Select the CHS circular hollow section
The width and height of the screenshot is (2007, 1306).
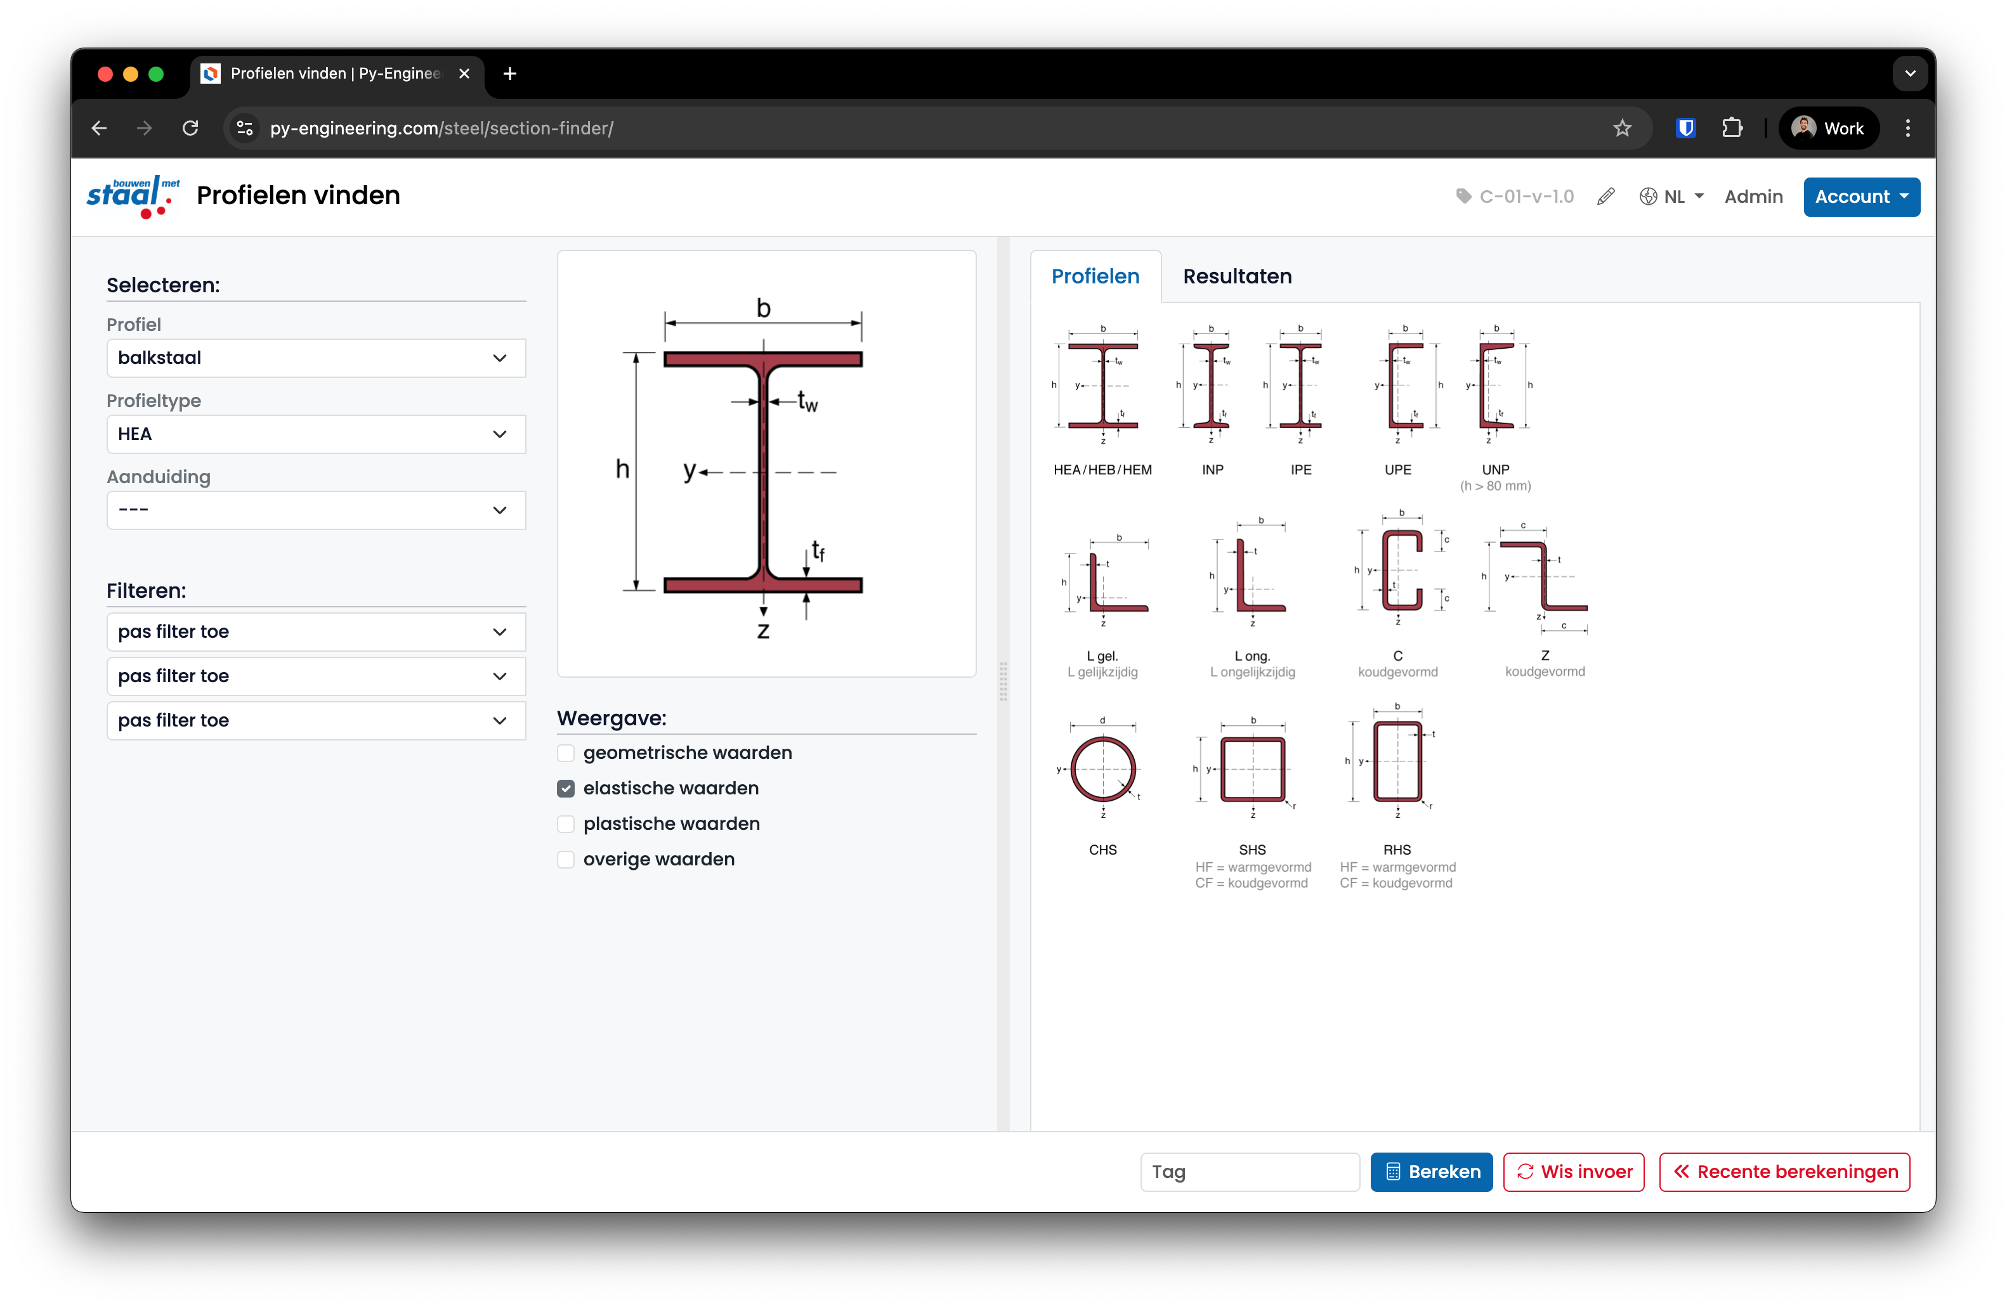pyautogui.click(x=1102, y=768)
